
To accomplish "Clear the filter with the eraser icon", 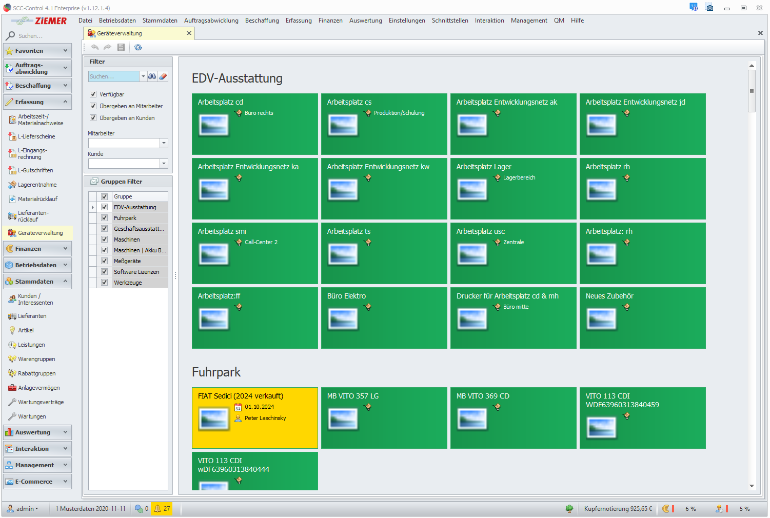I will click(163, 76).
